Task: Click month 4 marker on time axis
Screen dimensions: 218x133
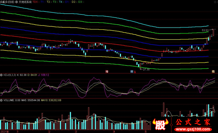Action: (x=114, y=132)
